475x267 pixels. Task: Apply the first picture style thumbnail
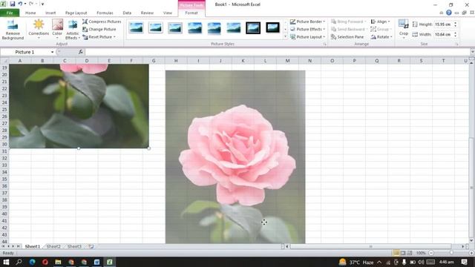[x=136, y=27]
